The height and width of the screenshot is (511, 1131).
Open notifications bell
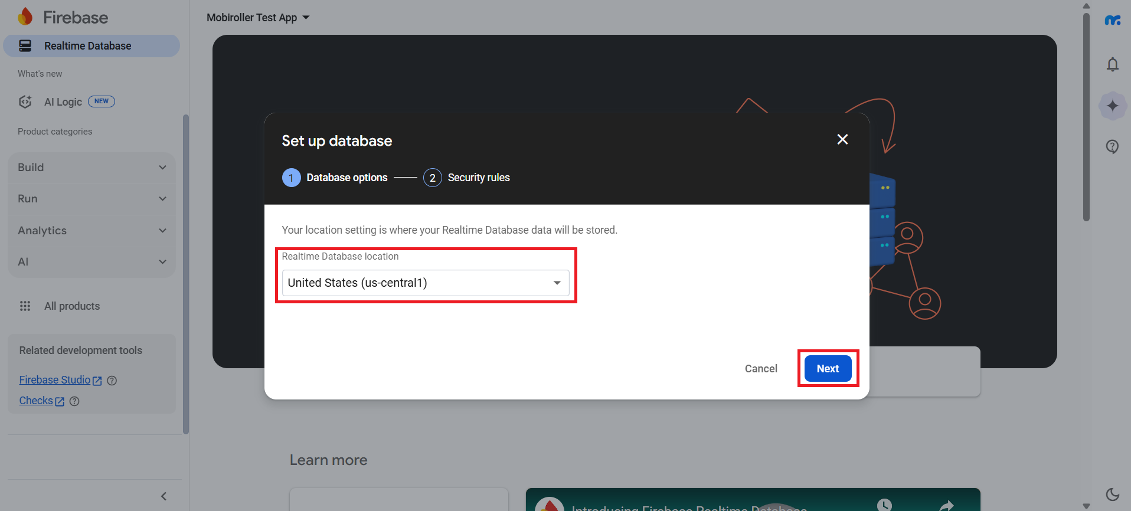point(1113,64)
